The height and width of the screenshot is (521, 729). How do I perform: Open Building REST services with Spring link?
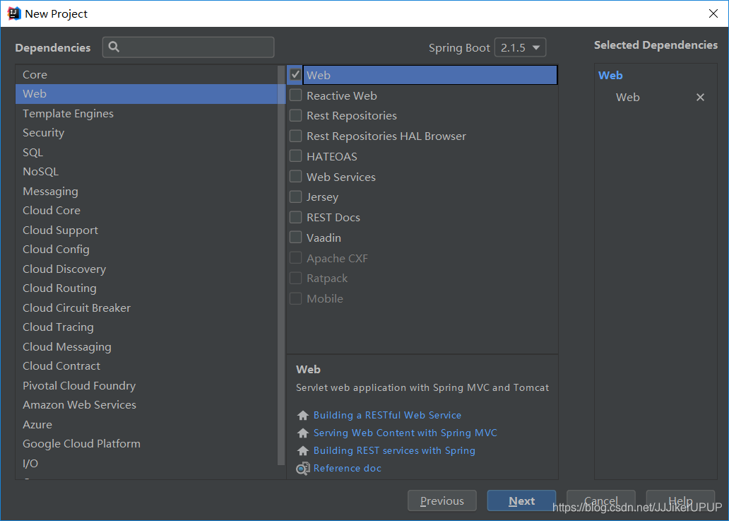tap(394, 450)
